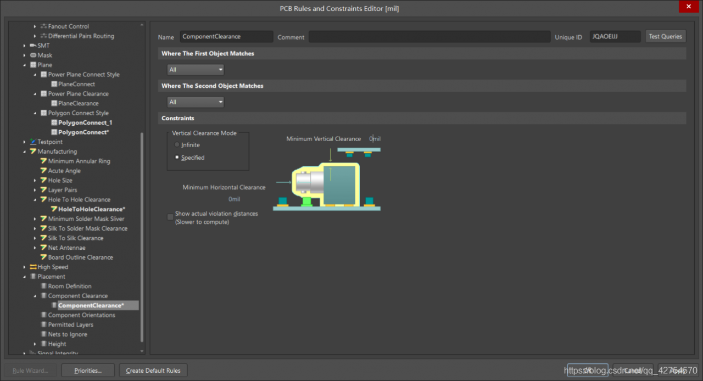
Task: Open the second object matches dropdown
Action: [x=196, y=102]
